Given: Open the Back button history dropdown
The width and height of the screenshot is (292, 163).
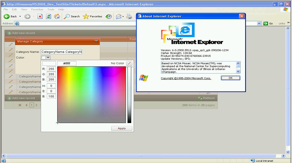Looking at the screenshot, I should click(20, 17).
